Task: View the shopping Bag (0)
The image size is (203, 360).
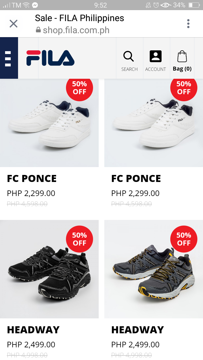Action: click(x=182, y=58)
